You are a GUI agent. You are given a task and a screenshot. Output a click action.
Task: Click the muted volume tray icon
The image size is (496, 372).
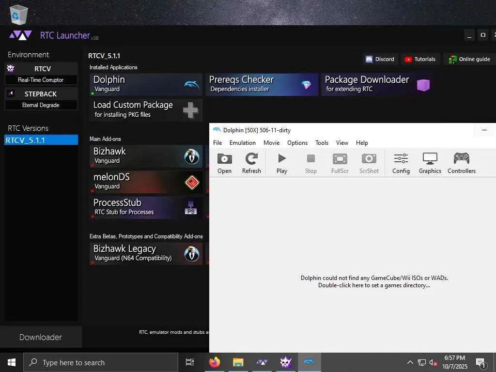point(433,362)
